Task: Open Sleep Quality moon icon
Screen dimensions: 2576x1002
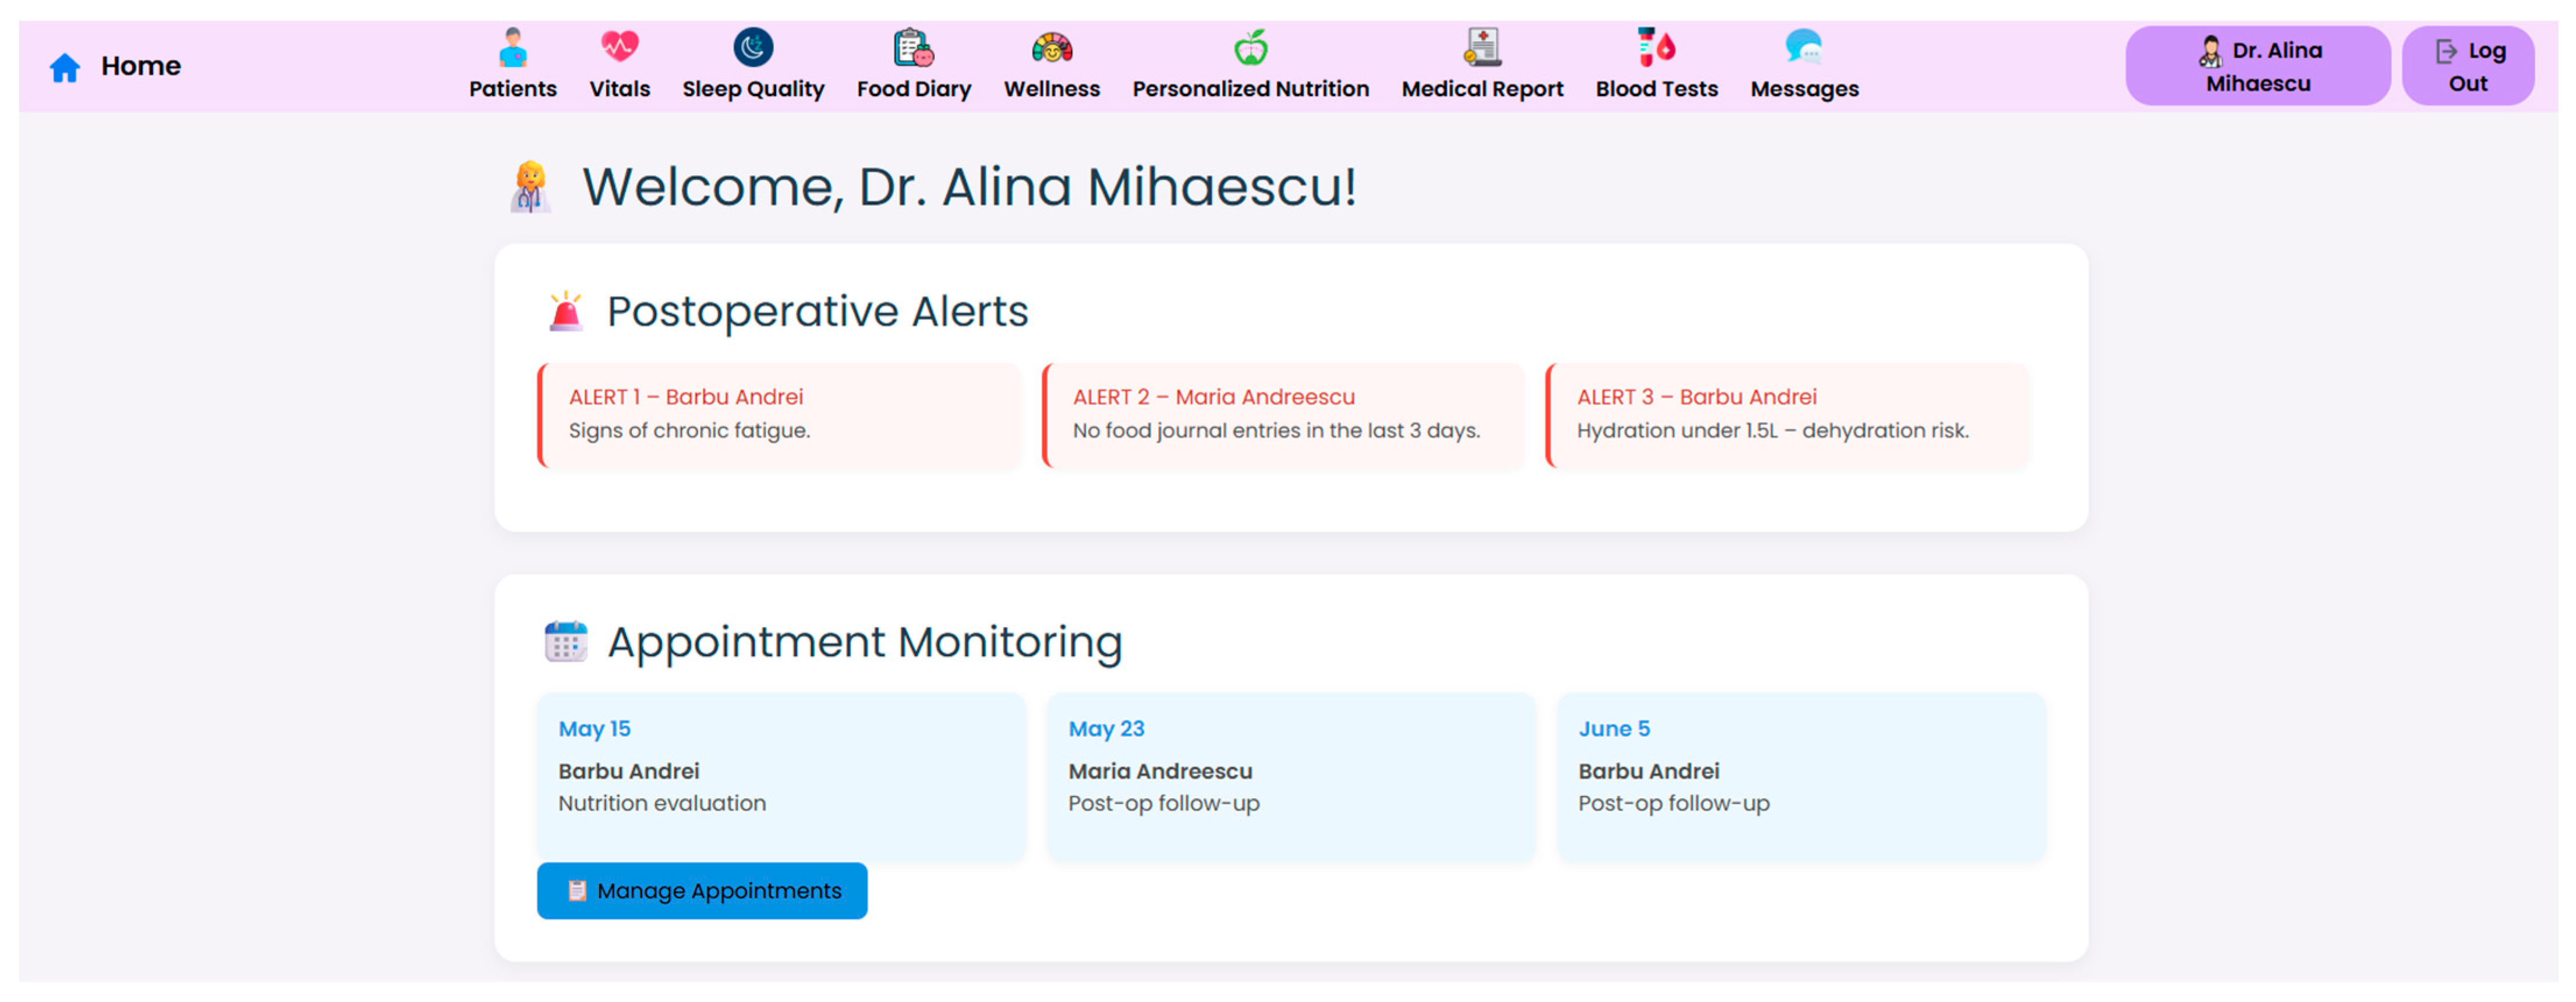Action: click(753, 47)
